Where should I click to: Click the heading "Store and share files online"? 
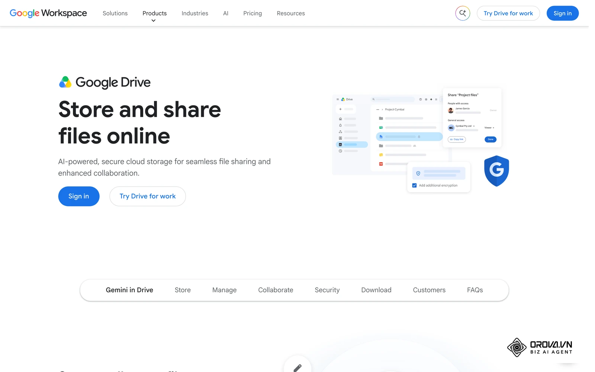(x=140, y=123)
